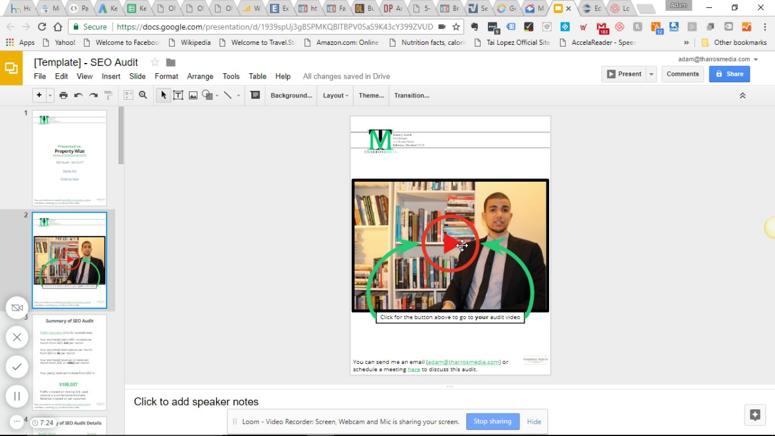Click the Transition... toolbar button
Screen dimensions: 775x436
pyautogui.click(x=412, y=96)
